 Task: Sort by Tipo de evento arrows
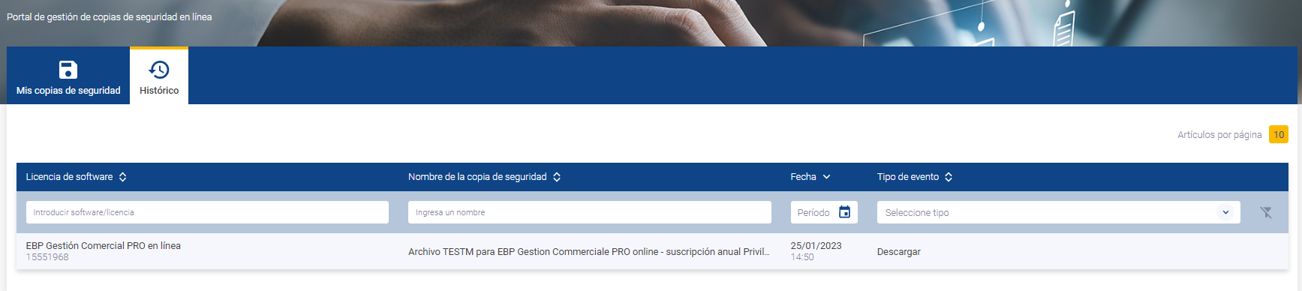pyautogui.click(x=949, y=177)
